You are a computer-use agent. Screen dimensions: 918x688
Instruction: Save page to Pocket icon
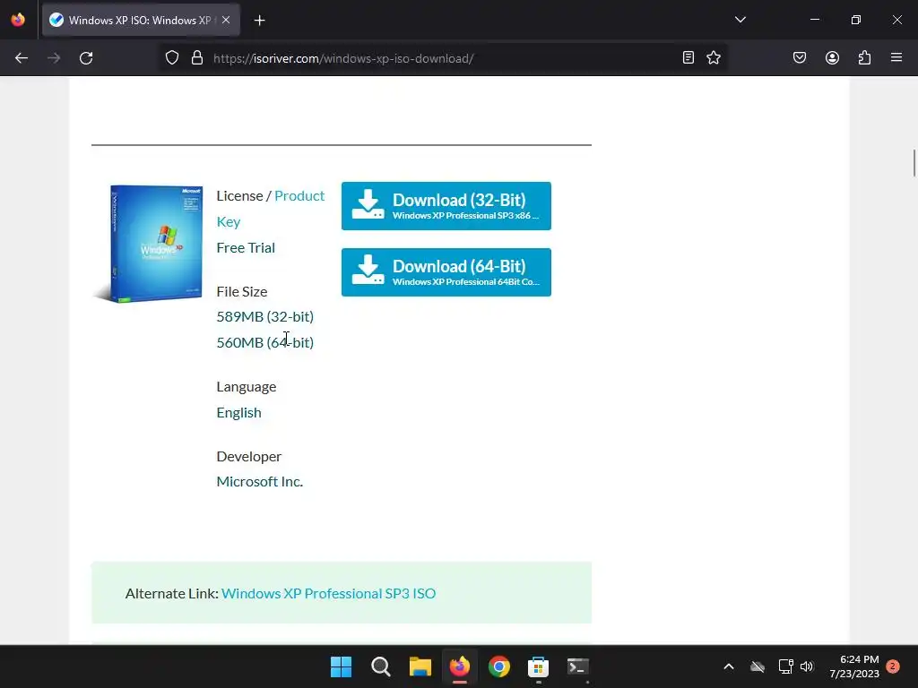click(800, 57)
